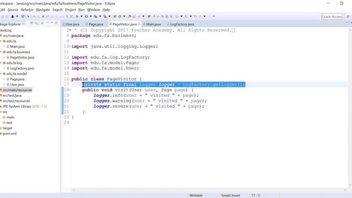This screenshot has width=352, height=198.
Task: Open the Coverage dropdown arrow
Action: pyautogui.click(x=100, y=16)
